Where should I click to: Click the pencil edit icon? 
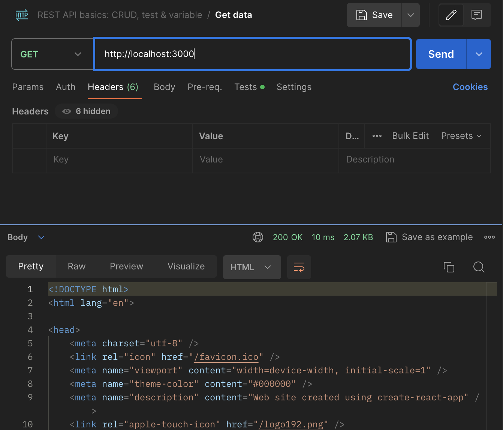[x=451, y=15]
